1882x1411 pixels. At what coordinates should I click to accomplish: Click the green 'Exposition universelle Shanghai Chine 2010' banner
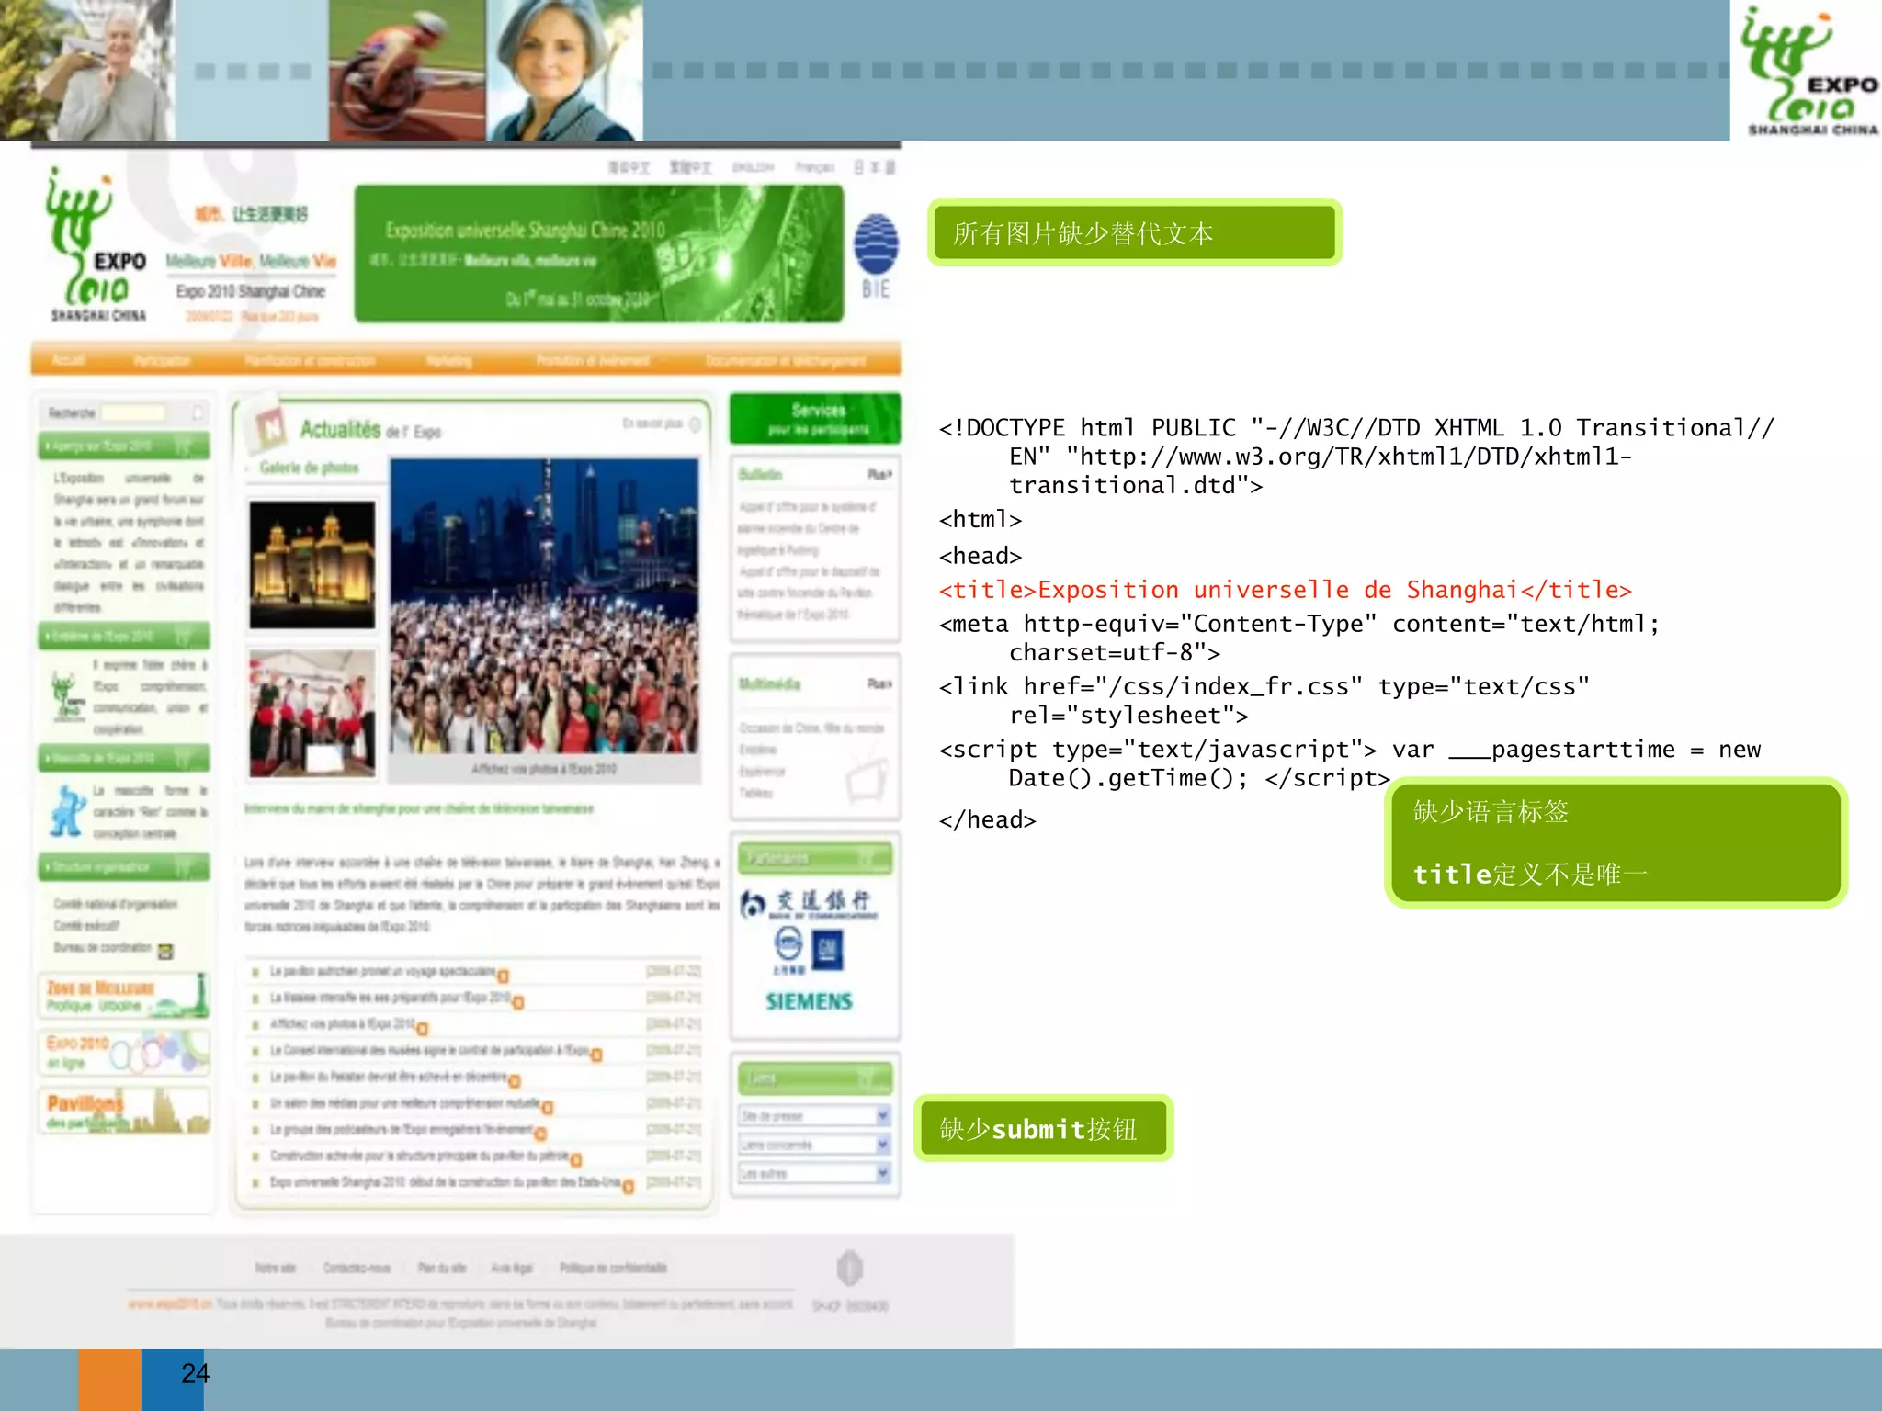[599, 254]
